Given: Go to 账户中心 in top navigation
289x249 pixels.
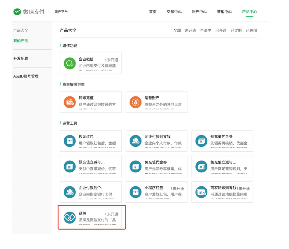Looking at the screenshot, I should [x=199, y=12].
